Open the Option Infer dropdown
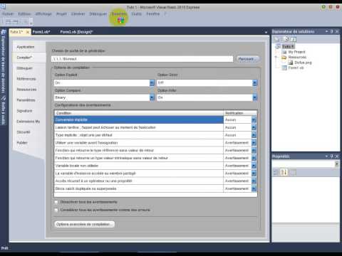Screen dimensions: 342x256 point(255,97)
